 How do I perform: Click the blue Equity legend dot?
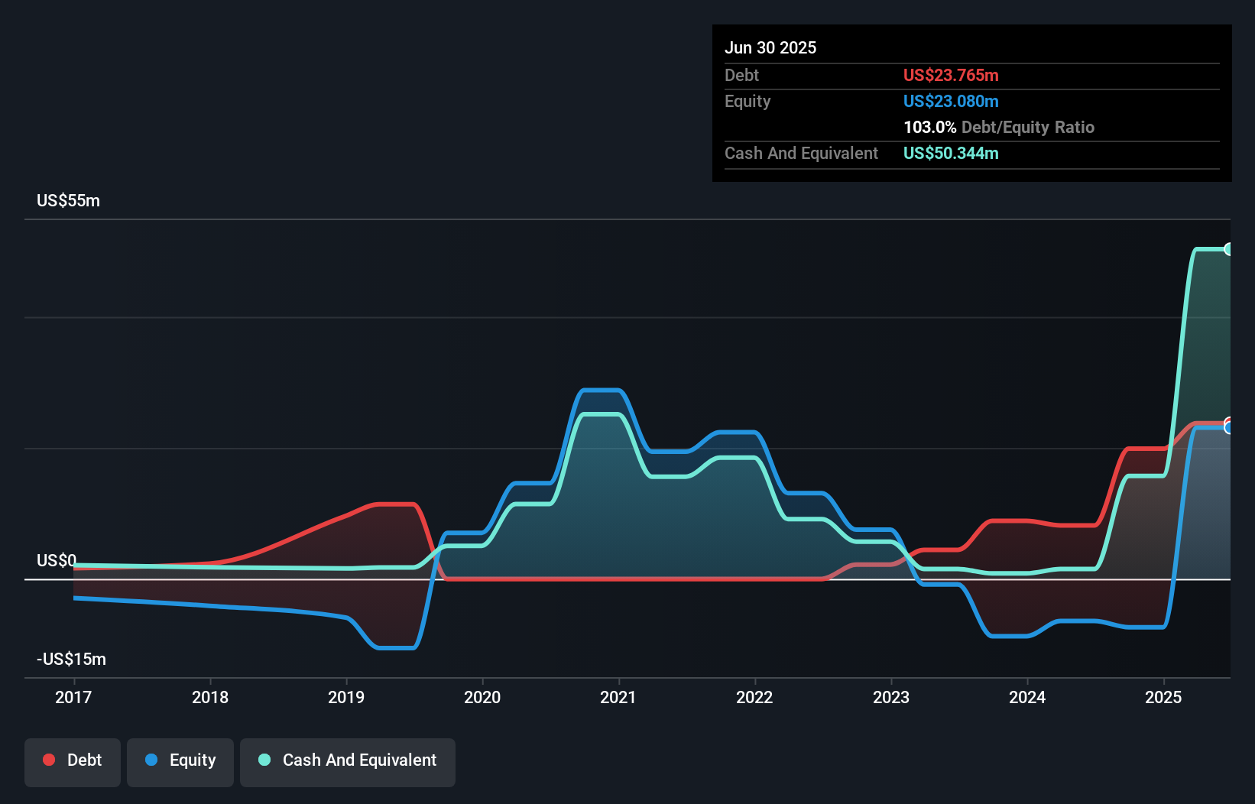[151, 760]
